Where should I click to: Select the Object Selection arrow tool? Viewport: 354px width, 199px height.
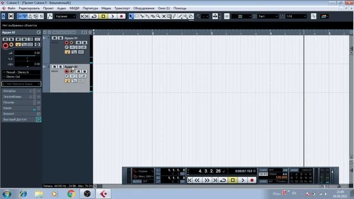pos(131,16)
